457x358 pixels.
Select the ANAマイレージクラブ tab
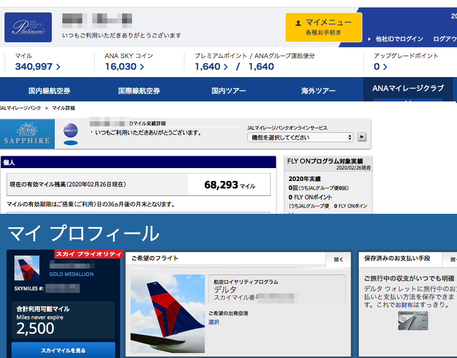coord(408,89)
